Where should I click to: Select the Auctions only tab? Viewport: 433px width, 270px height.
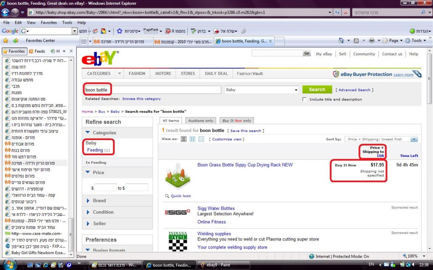click(x=201, y=121)
